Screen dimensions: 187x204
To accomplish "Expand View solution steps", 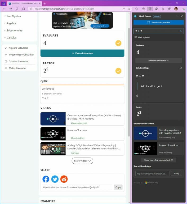I will [x=82, y=53].
